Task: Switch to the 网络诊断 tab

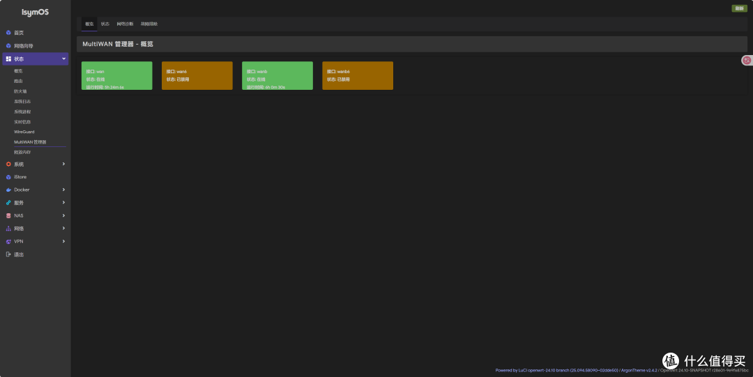Action: point(125,24)
